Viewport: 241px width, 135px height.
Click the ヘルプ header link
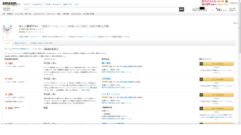(x=77, y=4)
